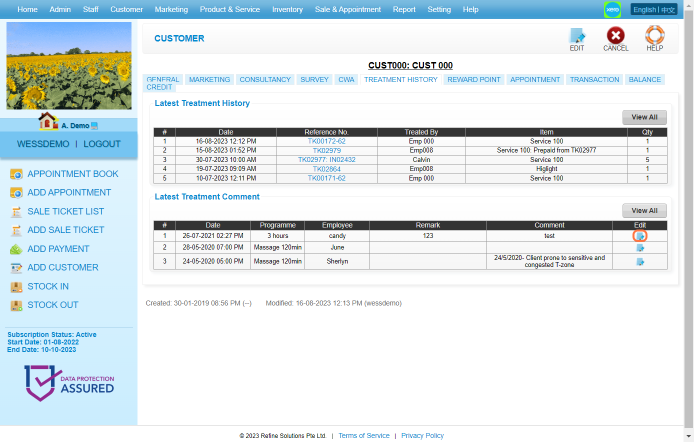Click the Edit customer icon
Viewport: 694px width, 442px height.
tap(577, 35)
